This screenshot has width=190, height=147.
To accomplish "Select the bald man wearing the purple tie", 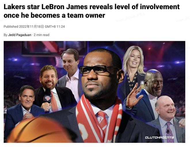I will click(168, 119).
